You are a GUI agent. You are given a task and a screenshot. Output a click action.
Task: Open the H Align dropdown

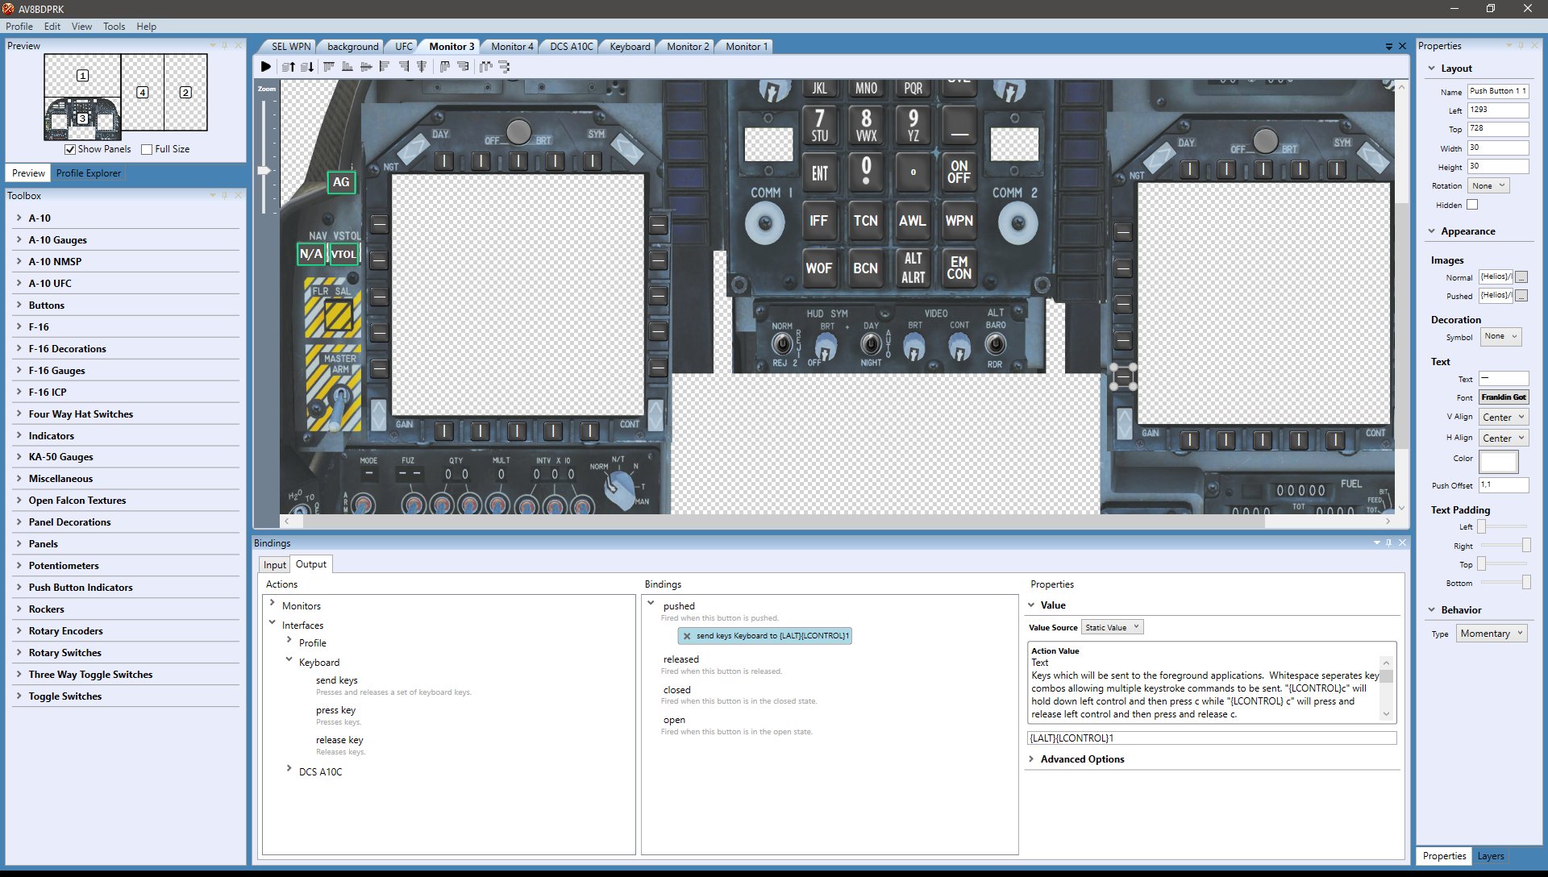pyautogui.click(x=1504, y=438)
